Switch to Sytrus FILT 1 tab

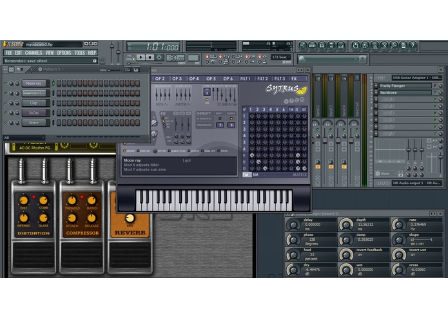[x=245, y=79]
